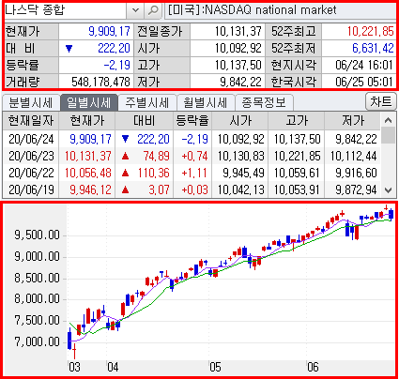
Task: Click the table scrollbar up arrow
Action: point(389,120)
